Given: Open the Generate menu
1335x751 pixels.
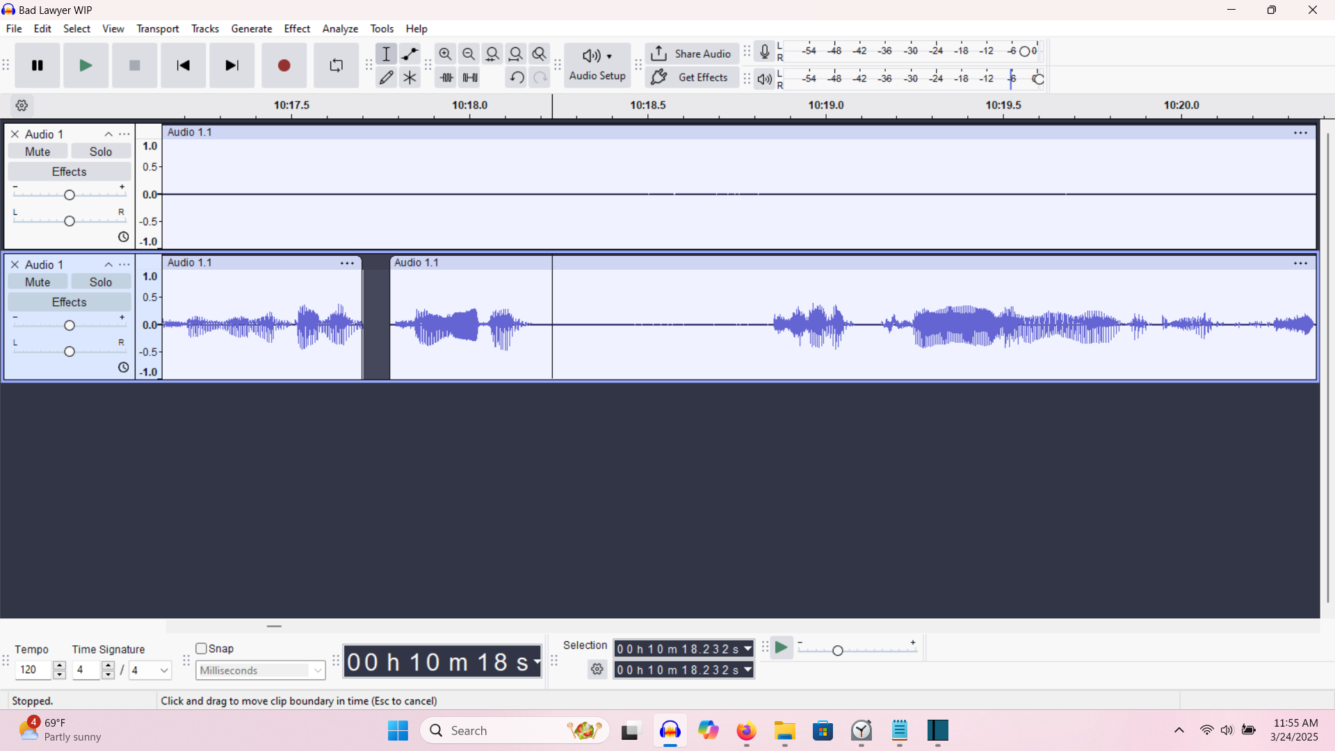Looking at the screenshot, I should tap(251, 29).
